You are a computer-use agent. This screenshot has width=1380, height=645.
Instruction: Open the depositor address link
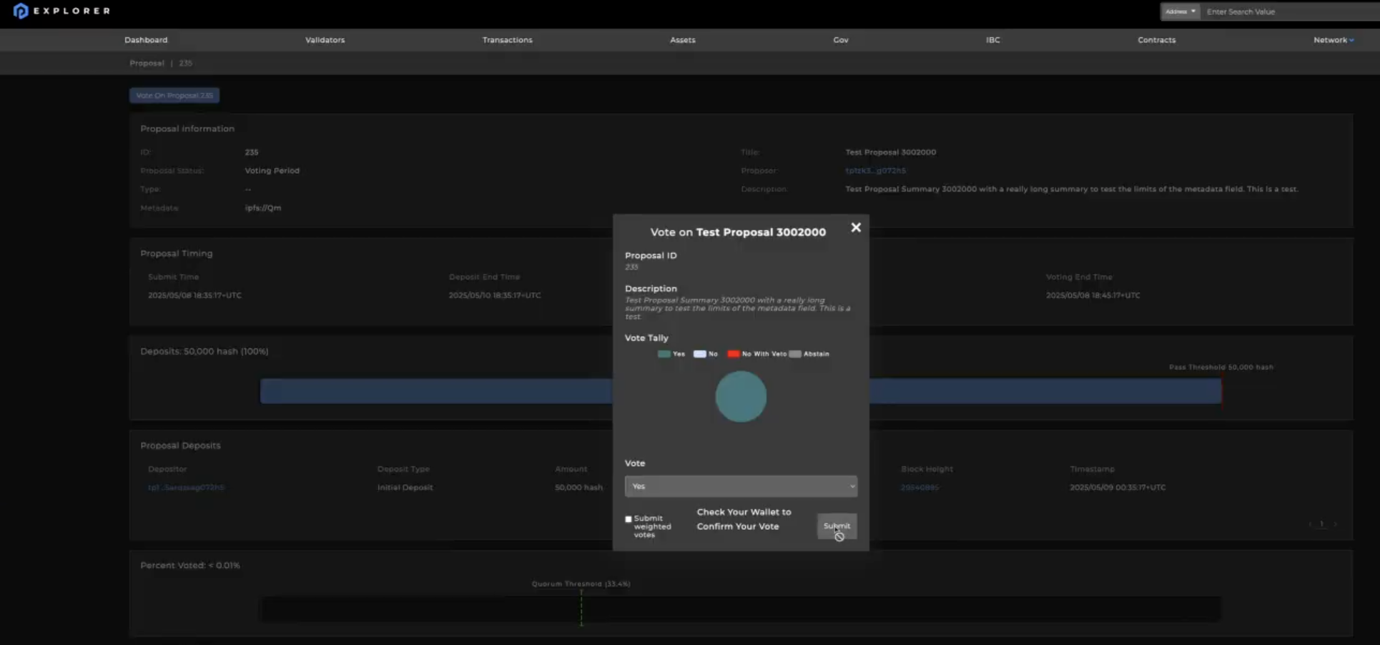tap(186, 488)
